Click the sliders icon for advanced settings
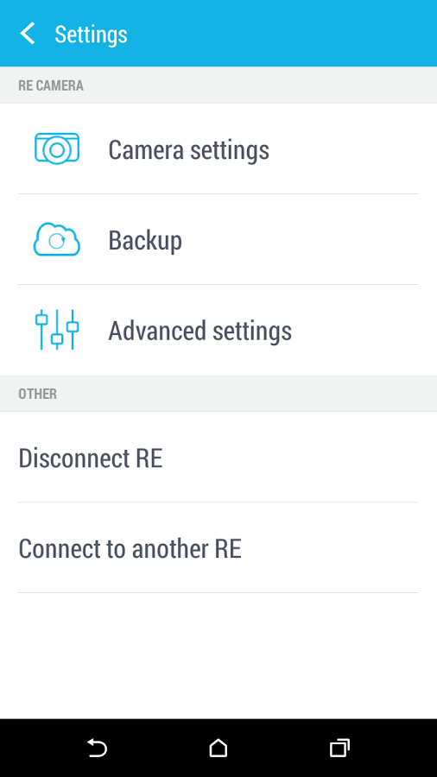 57,330
